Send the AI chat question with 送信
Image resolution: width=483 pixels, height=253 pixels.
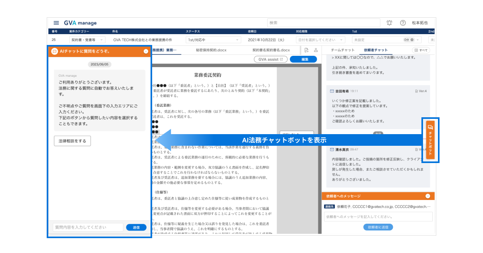click(136, 227)
